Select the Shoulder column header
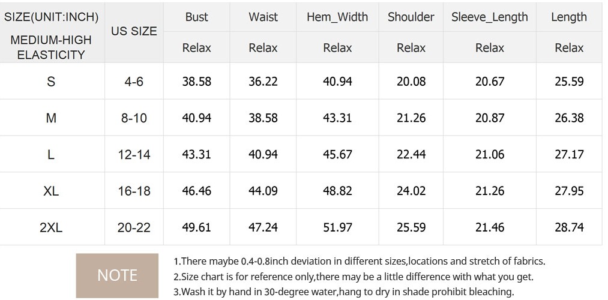 [411, 17]
